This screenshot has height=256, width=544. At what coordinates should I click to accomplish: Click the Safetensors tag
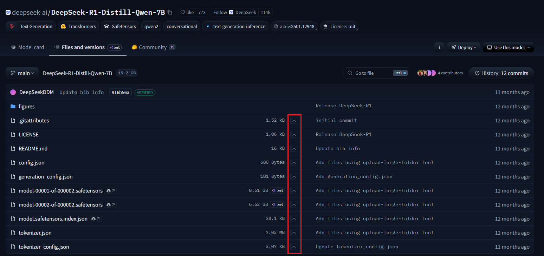coord(120,26)
